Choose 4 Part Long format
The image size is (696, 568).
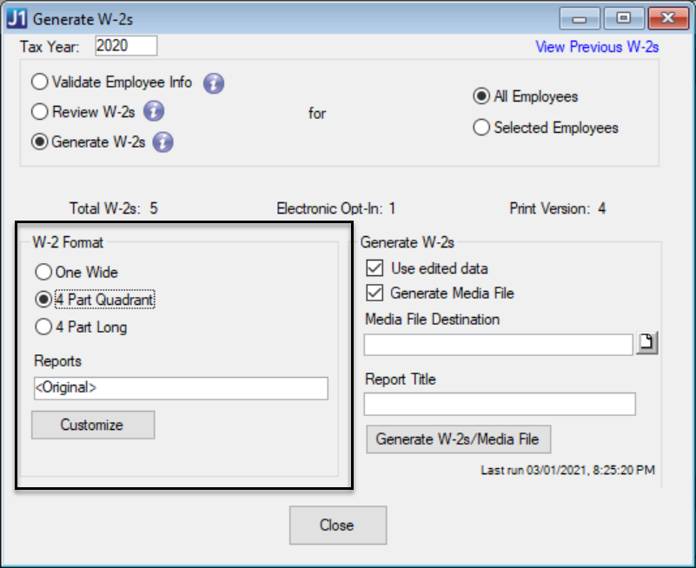point(43,327)
